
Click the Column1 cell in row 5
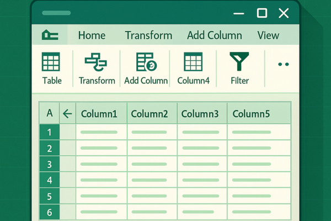102,196
